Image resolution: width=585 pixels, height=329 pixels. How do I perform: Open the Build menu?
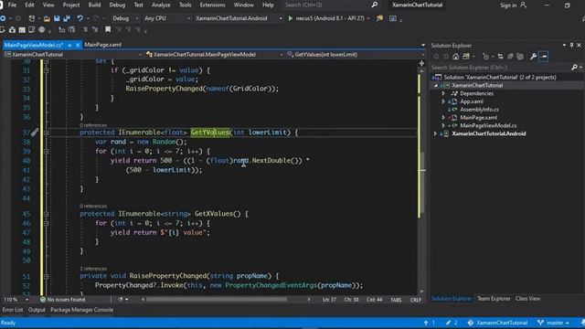(94, 5)
